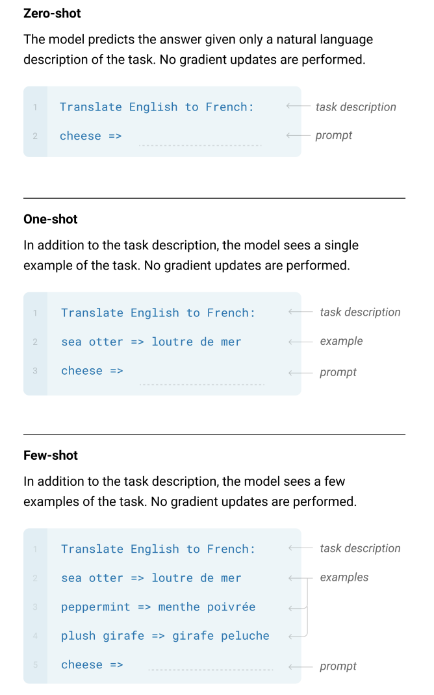
Task: Click the dotted answer blank in Few-shot block
Action: [x=211, y=670]
